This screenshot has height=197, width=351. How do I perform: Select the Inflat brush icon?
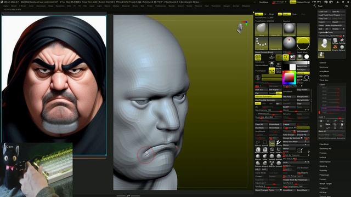pos(265,157)
